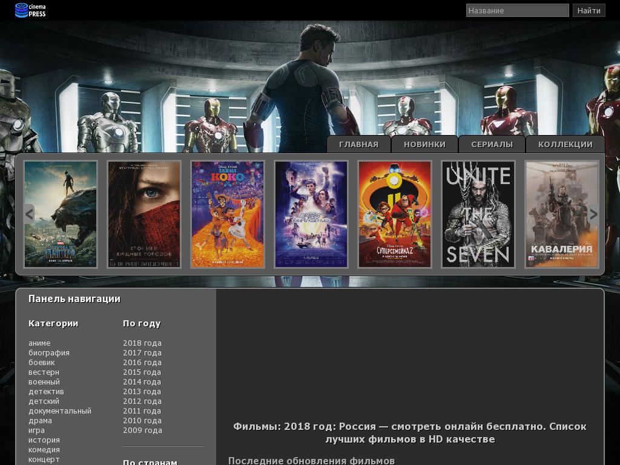This screenshot has width=620, height=465.
Task: Open the Black Panther movie poster
Action: click(61, 214)
